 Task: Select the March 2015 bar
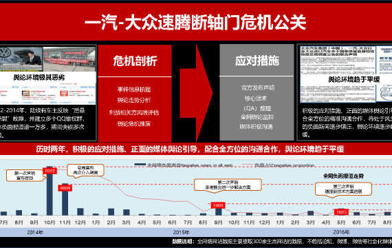point(127,212)
